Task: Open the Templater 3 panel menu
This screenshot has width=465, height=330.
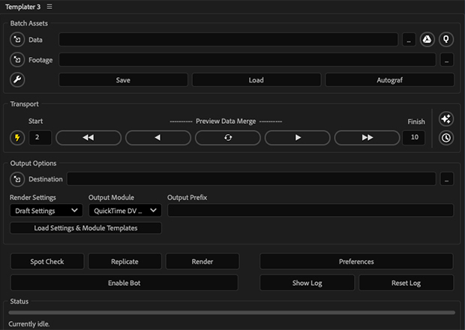Action: pyautogui.click(x=49, y=7)
